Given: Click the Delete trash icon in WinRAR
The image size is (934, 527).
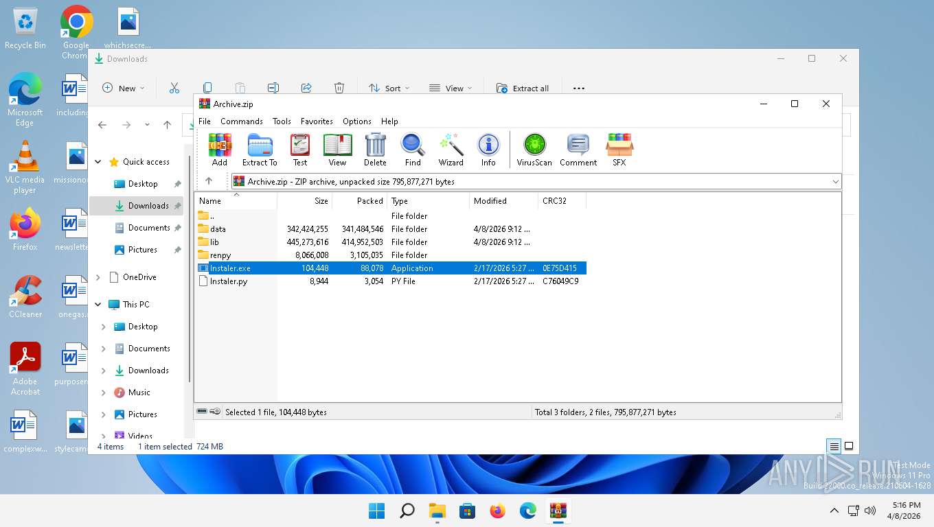Looking at the screenshot, I should click(x=375, y=150).
